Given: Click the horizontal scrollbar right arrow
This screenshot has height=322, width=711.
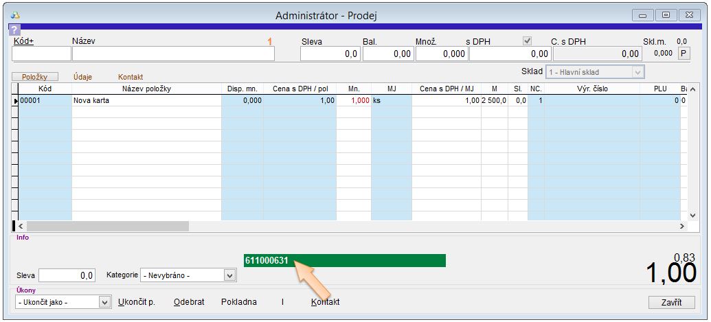Looking at the screenshot, I should tap(682, 226).
